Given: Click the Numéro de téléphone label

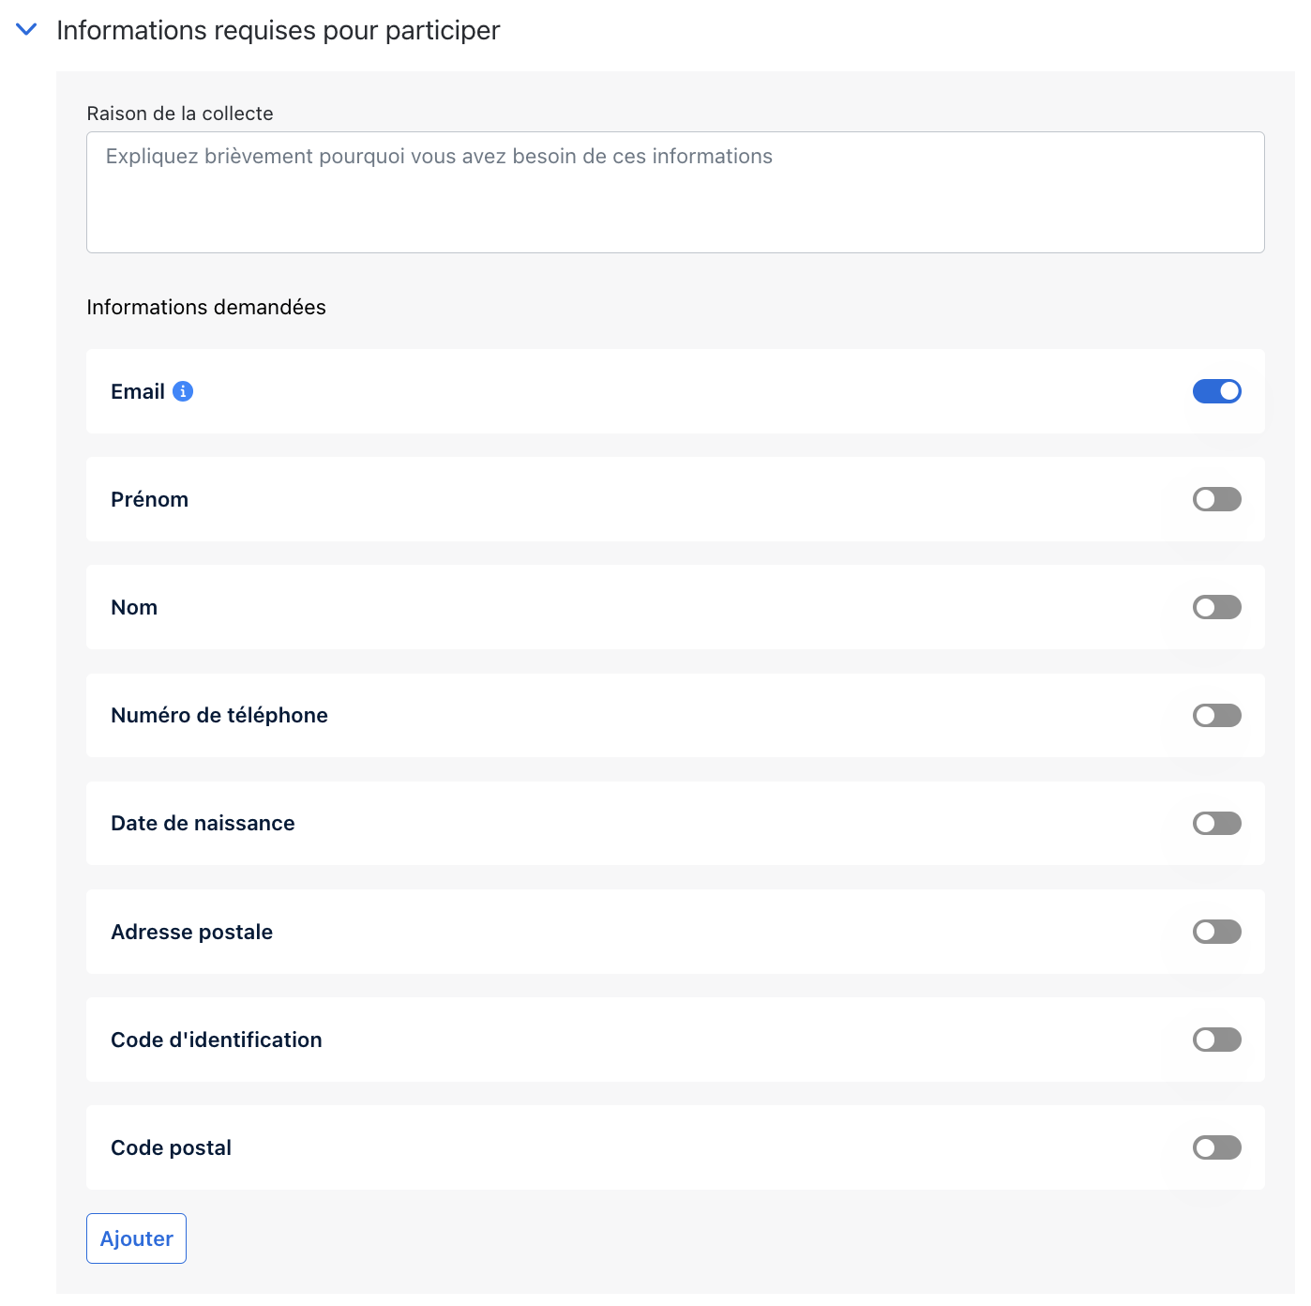Looking at the screenshot, I should point(219,715).
